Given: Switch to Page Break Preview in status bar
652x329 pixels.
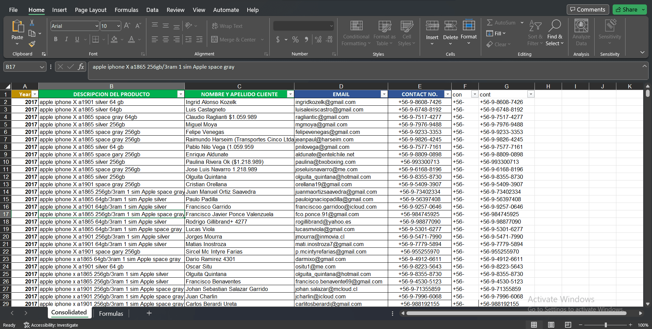Looking at the screenshot, I should click(568, 325).
